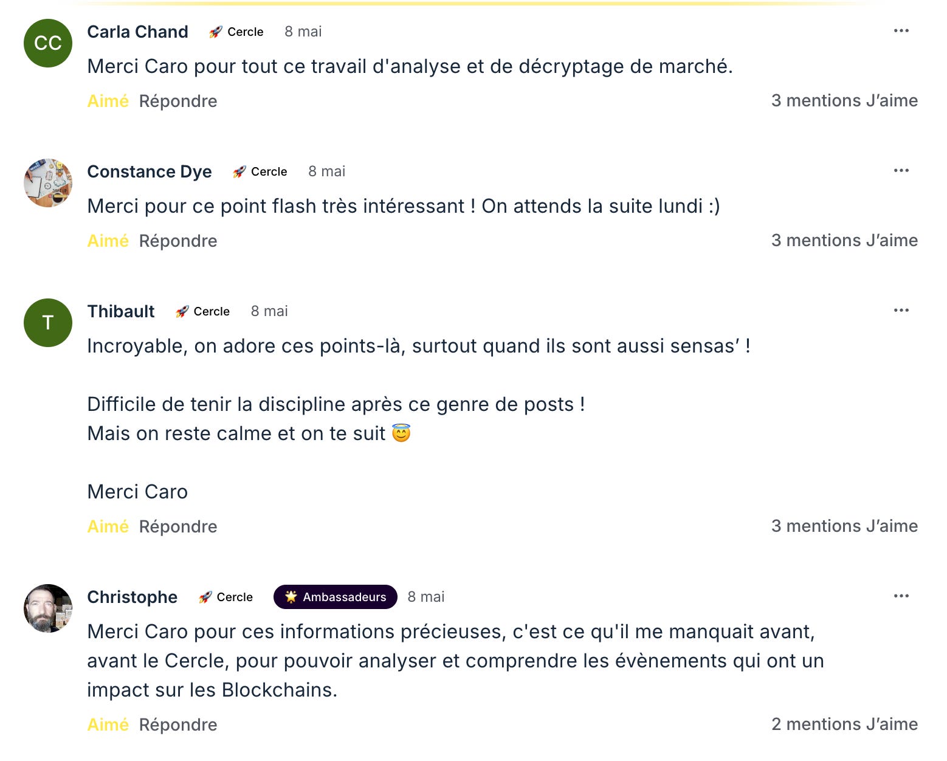
Task: Open the Constance Dye name link
Action: (x=150, y=171)
